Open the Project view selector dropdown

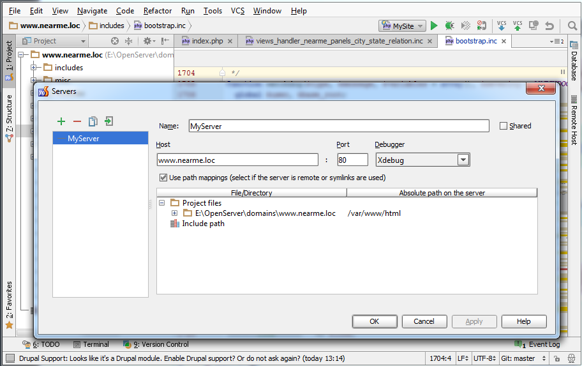click(83, 42)
